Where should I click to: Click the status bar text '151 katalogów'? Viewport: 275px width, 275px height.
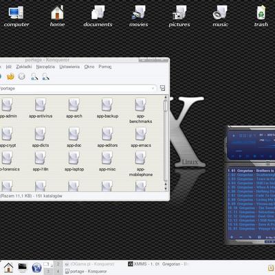point(49,196)
